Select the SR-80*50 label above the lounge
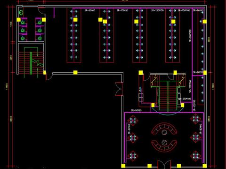Screen dimensions: 226x169 (136, 110)
